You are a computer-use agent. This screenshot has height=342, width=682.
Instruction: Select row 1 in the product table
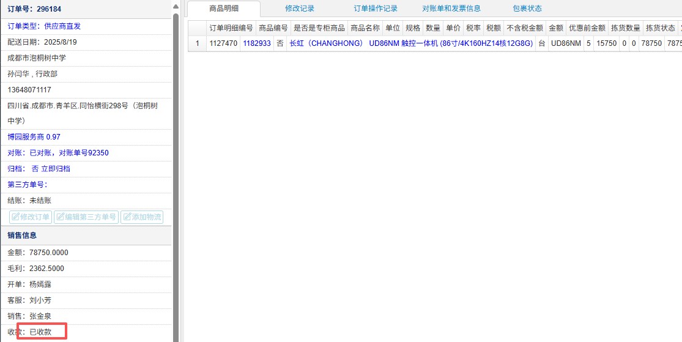(x=197, y=43)
